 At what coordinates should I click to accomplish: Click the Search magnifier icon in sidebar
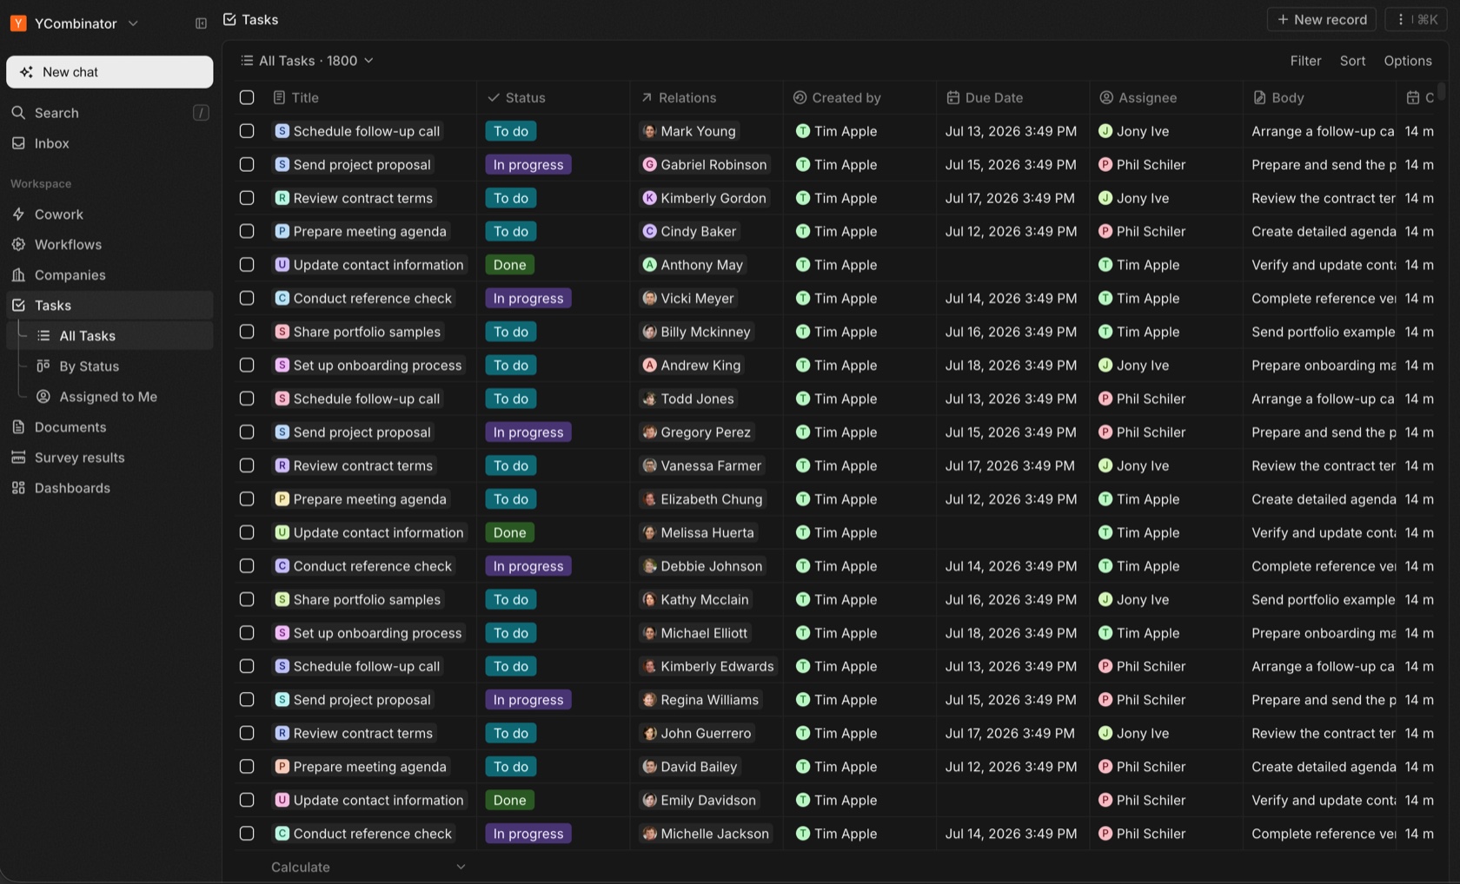[18, 113]
